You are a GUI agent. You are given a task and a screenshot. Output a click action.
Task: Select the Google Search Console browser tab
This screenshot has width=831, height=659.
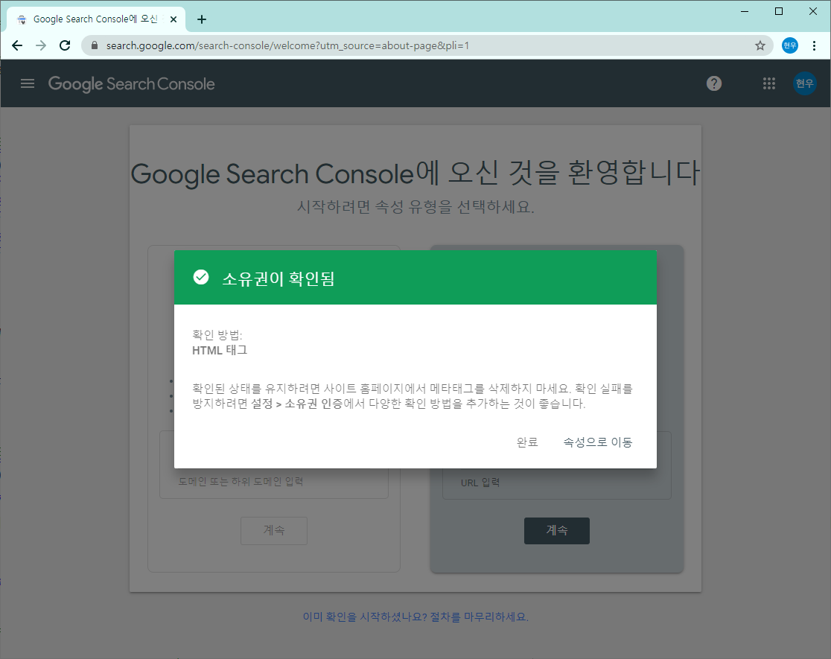point(96,19)
